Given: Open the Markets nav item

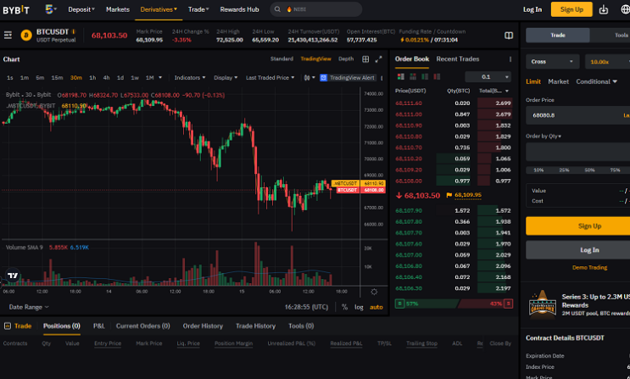Looking at the screenshot, I should 118,9.
